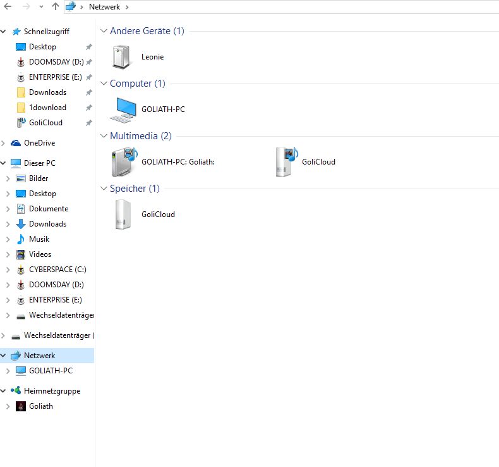Select Netzwerk in the navigation tree

pos(39,356)
